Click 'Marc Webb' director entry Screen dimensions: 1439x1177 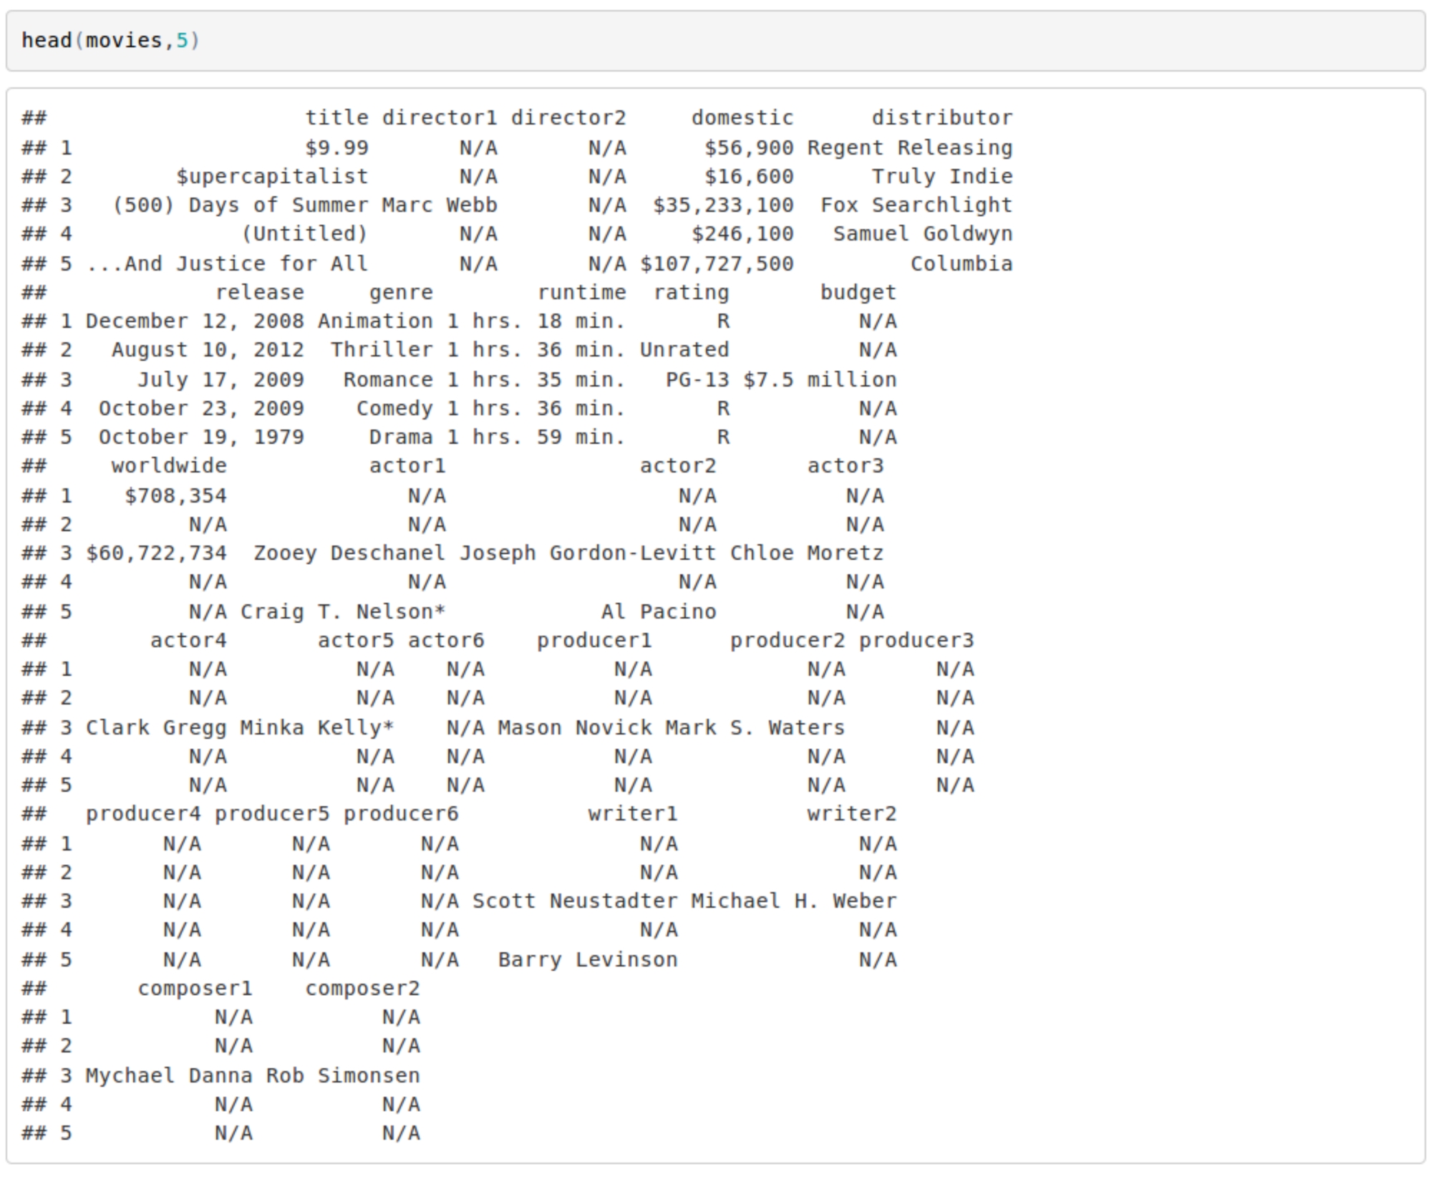coord(439,205)
